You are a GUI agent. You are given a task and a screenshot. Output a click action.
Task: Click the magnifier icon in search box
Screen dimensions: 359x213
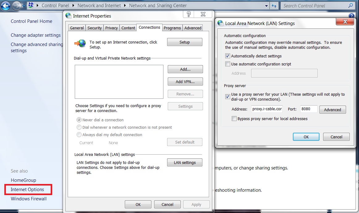350,6
